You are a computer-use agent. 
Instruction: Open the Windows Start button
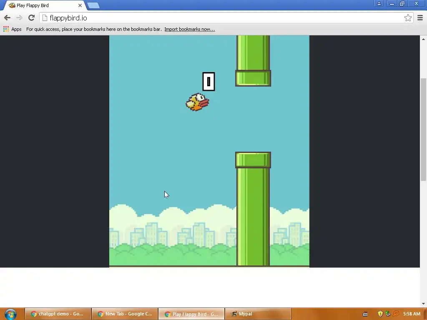pos(10,314)
